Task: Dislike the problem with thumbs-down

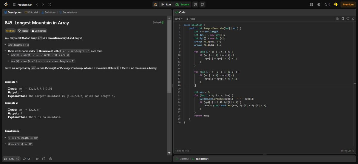Action: point(18,159)
